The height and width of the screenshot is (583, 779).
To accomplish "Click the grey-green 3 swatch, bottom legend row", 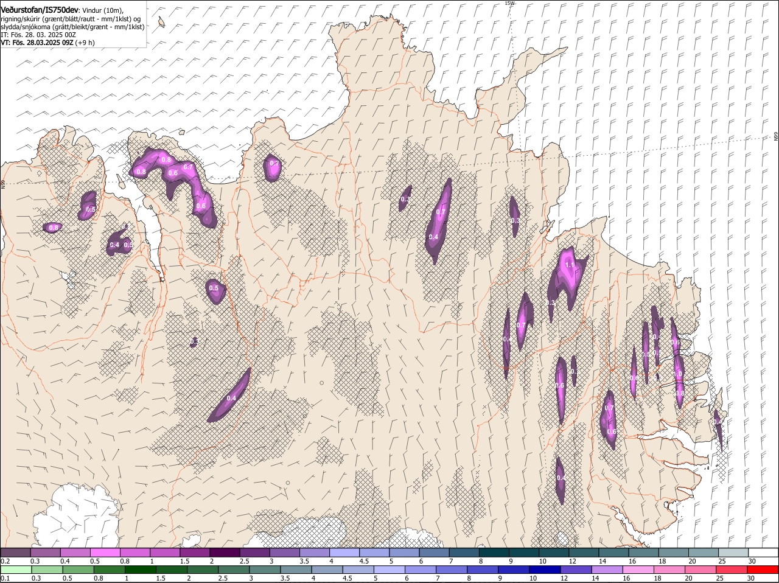I will click(x=265, y=570).
